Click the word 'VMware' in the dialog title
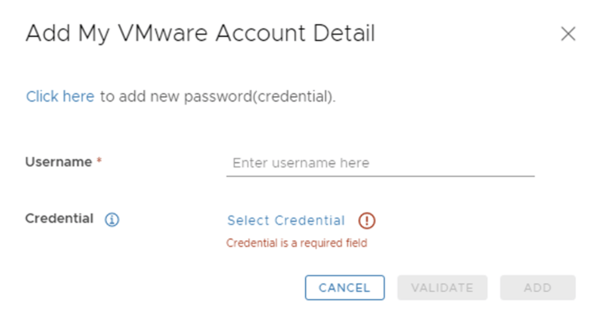 pos(152,34)
